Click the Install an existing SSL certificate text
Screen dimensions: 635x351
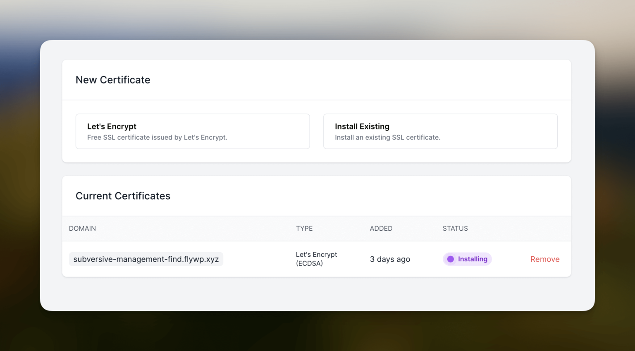click(387, 137)
